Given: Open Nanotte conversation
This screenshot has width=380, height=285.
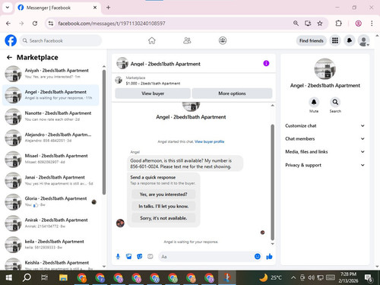Looking at the screenshot, I should pos(51,116).
